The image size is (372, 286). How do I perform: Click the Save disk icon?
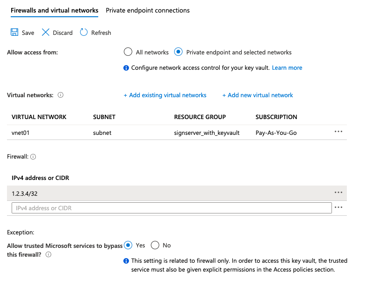pos(14,33)
